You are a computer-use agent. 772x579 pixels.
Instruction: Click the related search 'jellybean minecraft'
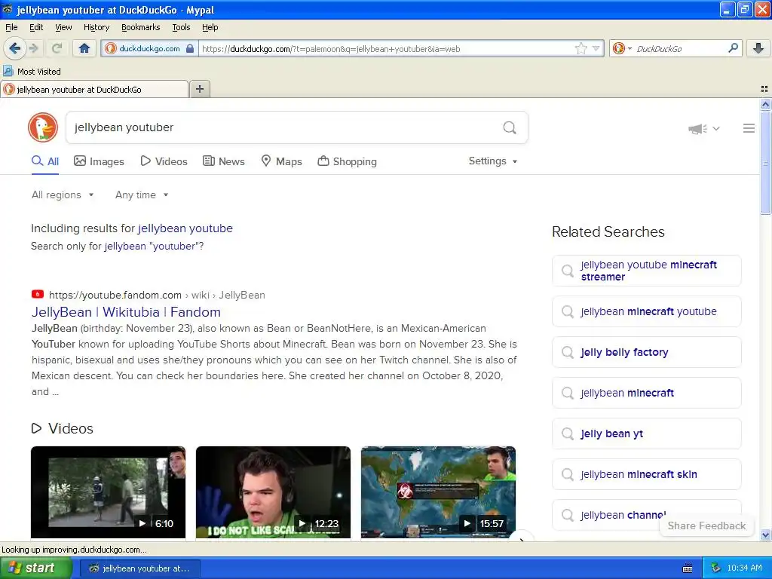click(x=646, y=393)
